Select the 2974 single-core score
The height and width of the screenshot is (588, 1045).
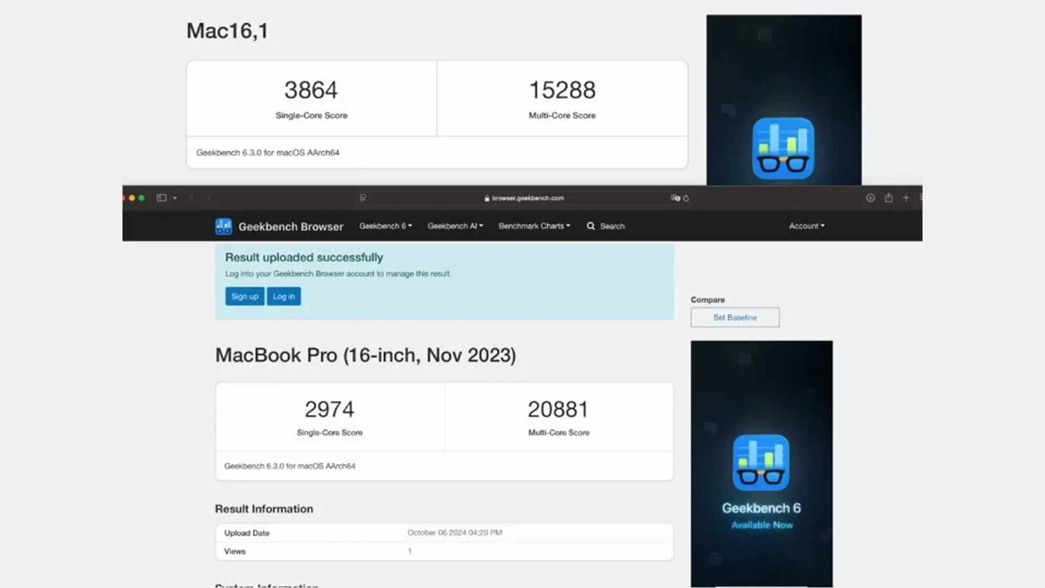coord(329,409)
